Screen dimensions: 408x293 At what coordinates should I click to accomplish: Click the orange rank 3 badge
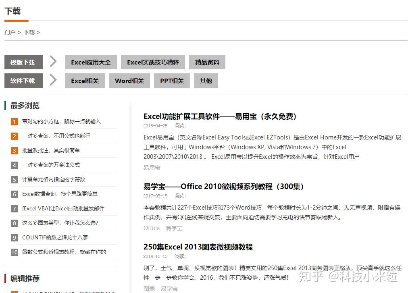tap(14, 150)
